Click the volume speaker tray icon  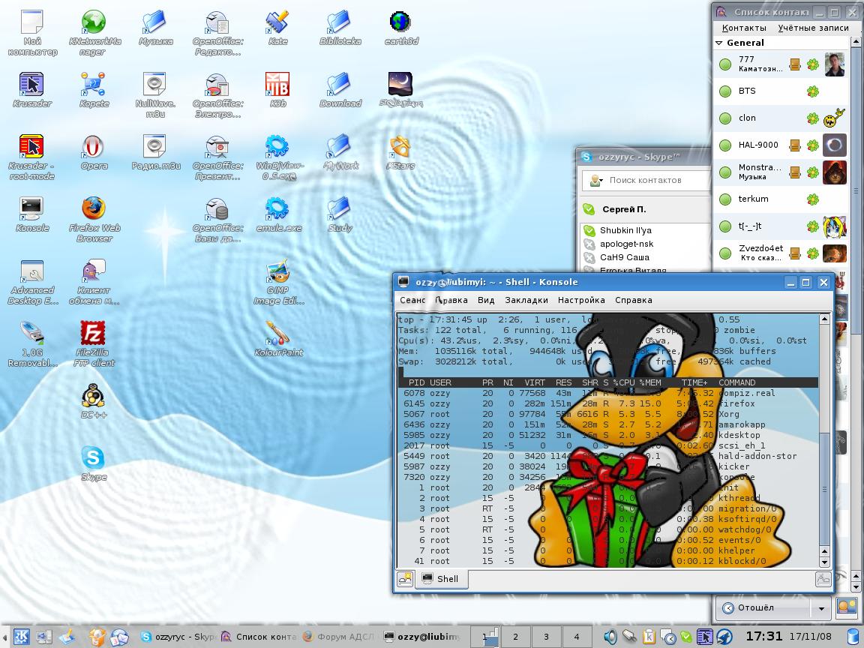(x=610, y=637)
